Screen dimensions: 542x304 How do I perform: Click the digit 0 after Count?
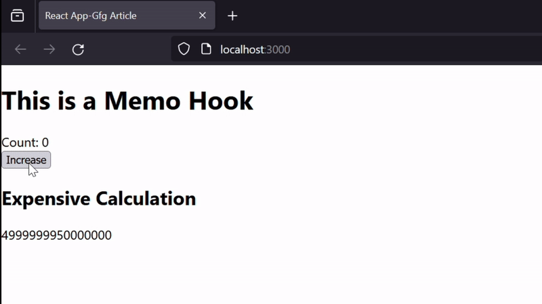[x=45, y=143]
